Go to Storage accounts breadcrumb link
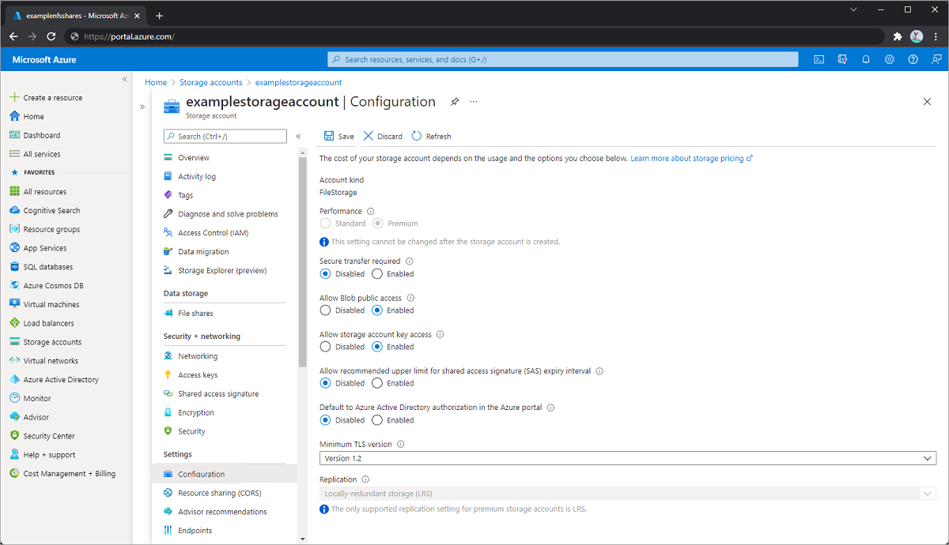The image size is (949, 545). point(210,82)
